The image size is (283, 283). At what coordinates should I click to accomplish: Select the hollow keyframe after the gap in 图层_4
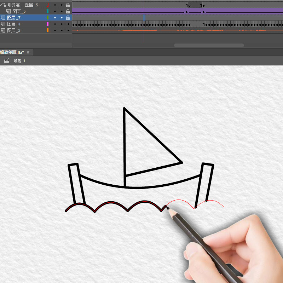[204, 25]
